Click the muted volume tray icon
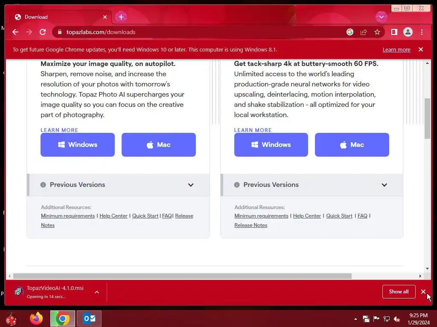437x327 pixels. click(x=397, y=319)
